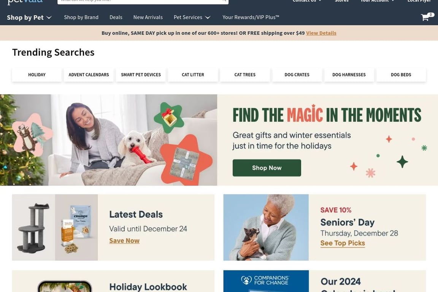
Task: Choose the DOG HARNESSES trending search
Action: pyautogui.click(x=349, y=75)
